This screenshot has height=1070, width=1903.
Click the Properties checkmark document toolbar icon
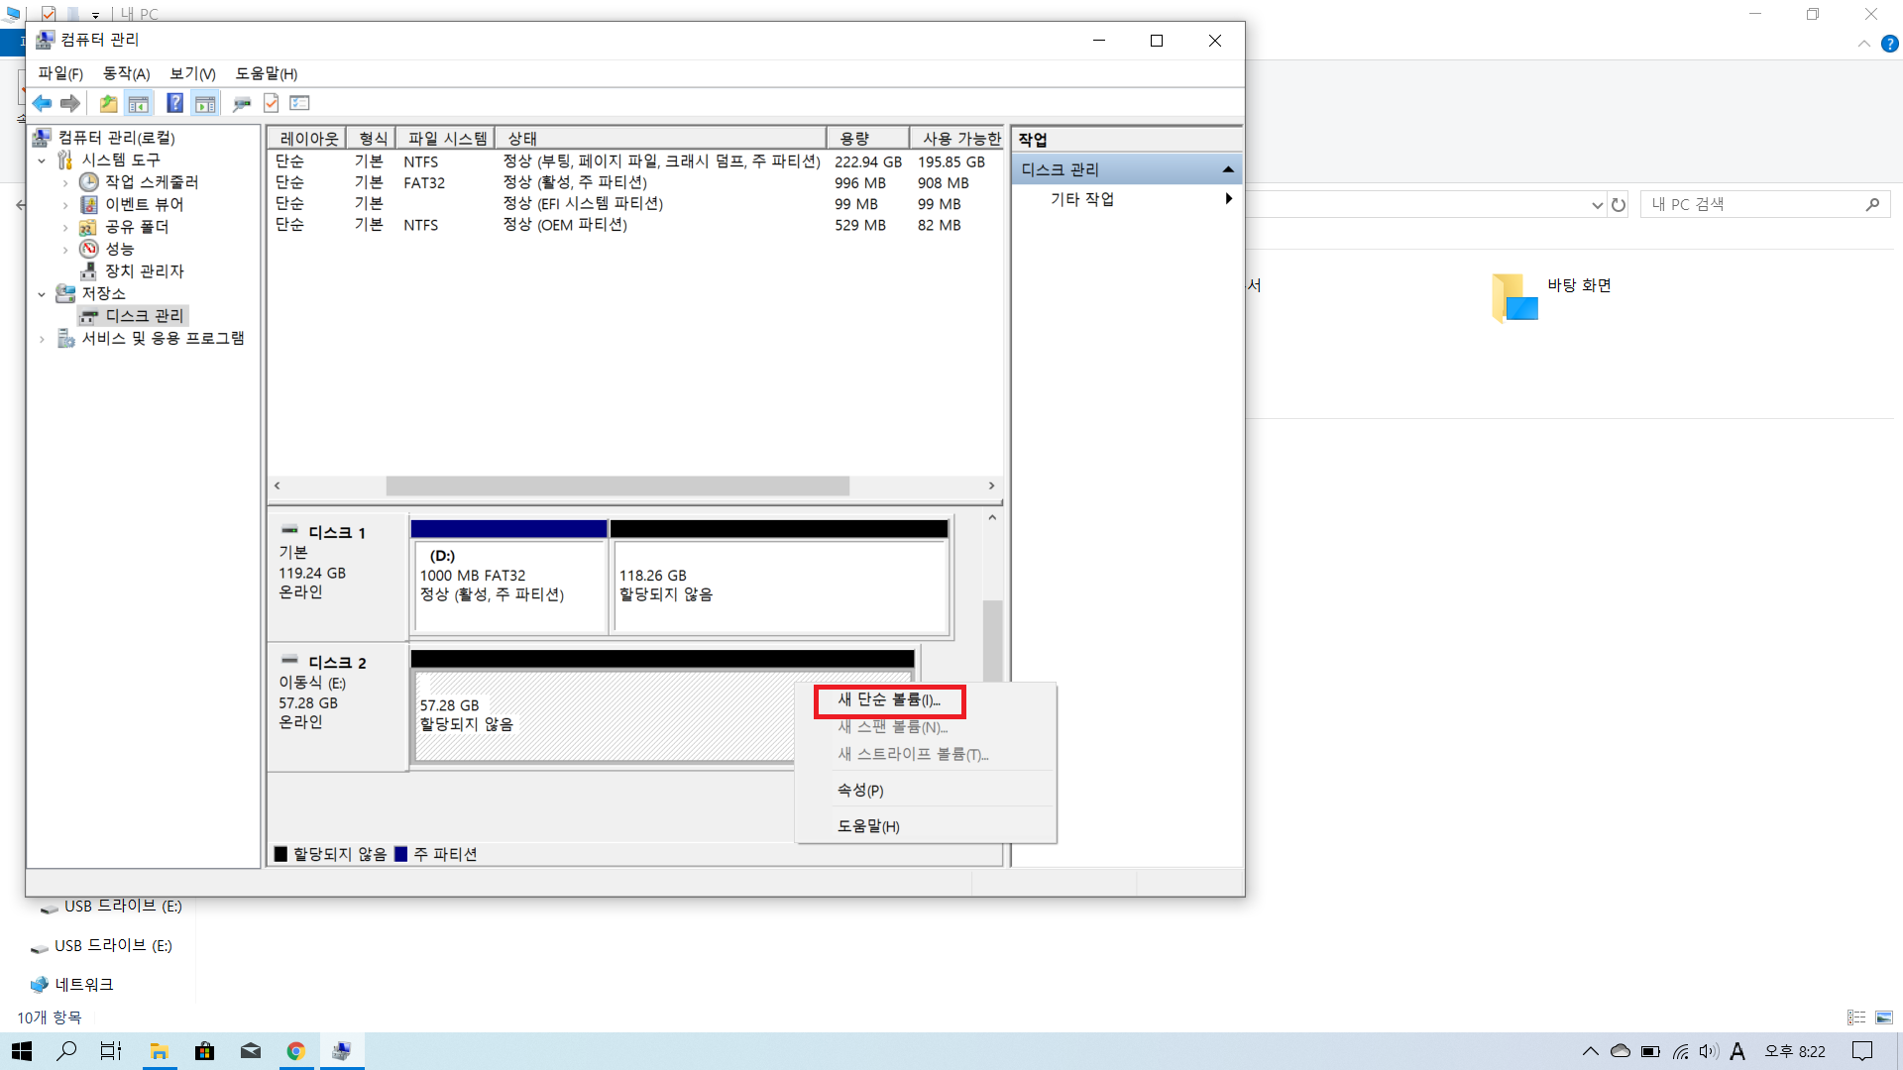[x=271, y=103]
